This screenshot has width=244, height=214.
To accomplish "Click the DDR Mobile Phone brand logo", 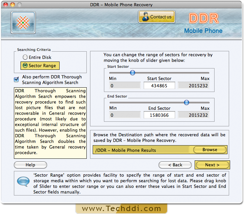I will pos(203,23).
